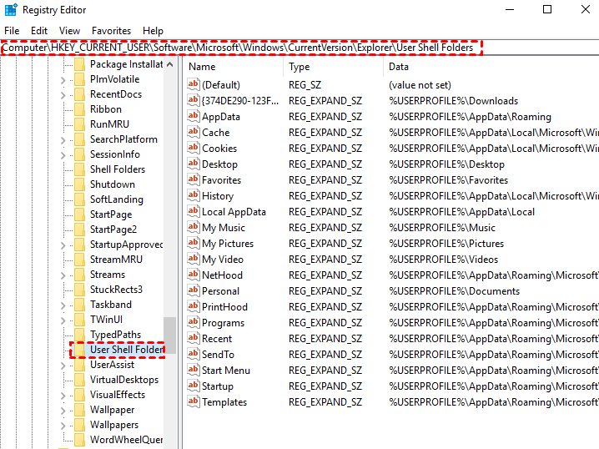599x449 pixels.
Task: Select the PrintHood value name
Action: click(x=224, y=307)
